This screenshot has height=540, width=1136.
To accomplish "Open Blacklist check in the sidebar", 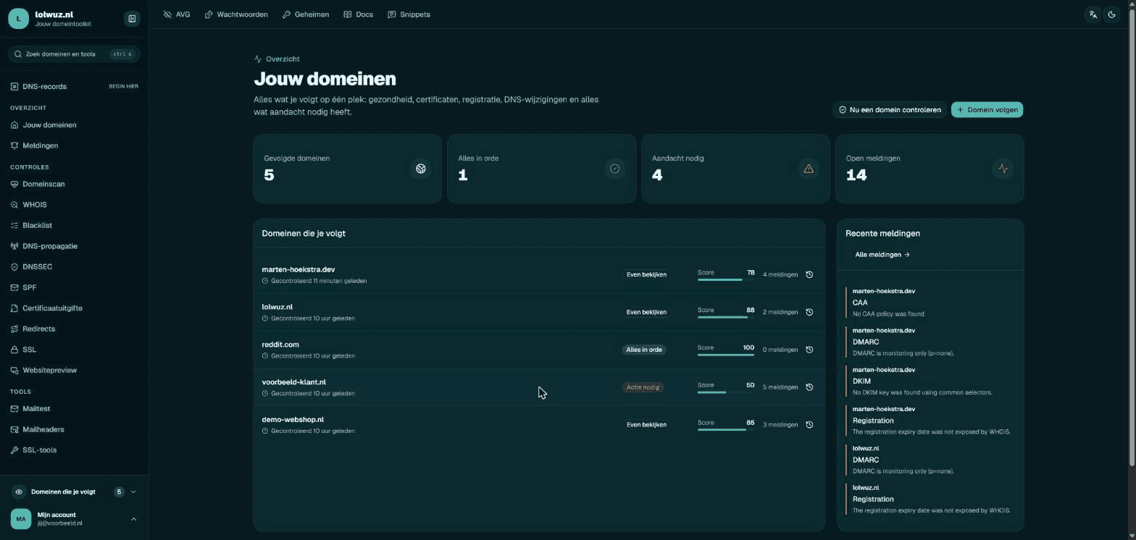I will click(x=74, y=226).
